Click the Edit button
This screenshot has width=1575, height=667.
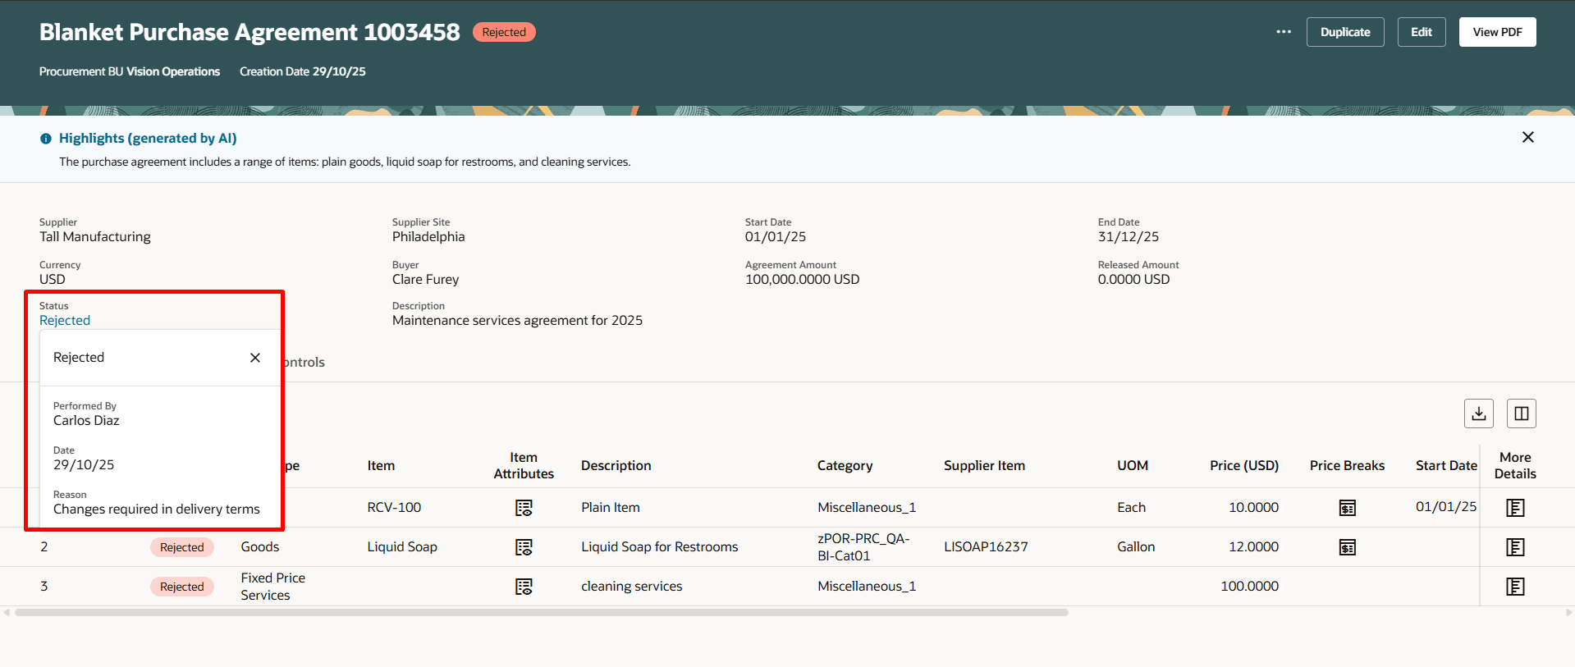[x=1422, y=32]
